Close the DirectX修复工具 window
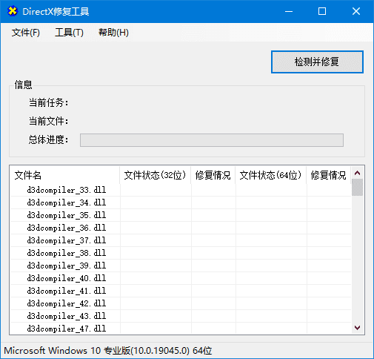Viewport: 374px width, 359px height. pyautogui.click(x=356, y=11)
